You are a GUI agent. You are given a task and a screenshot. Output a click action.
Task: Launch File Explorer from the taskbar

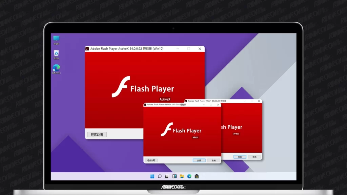point(182,176)
